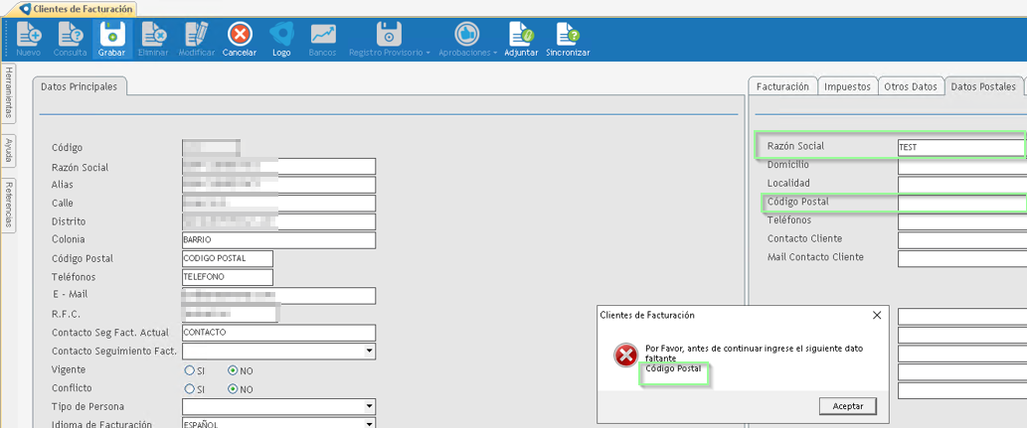The image size is (1027, 428).
Task: Open the Clientes de Facturación window tab
Action: [x=78, y=9]
